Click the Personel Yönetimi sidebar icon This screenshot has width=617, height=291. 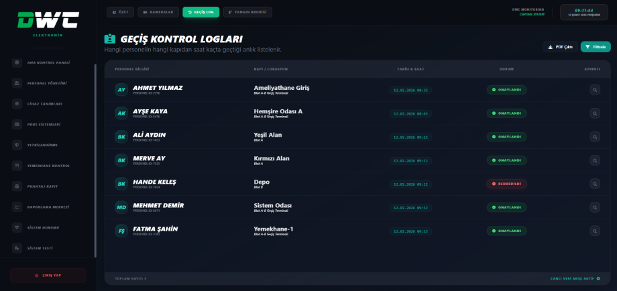[17, 83]
